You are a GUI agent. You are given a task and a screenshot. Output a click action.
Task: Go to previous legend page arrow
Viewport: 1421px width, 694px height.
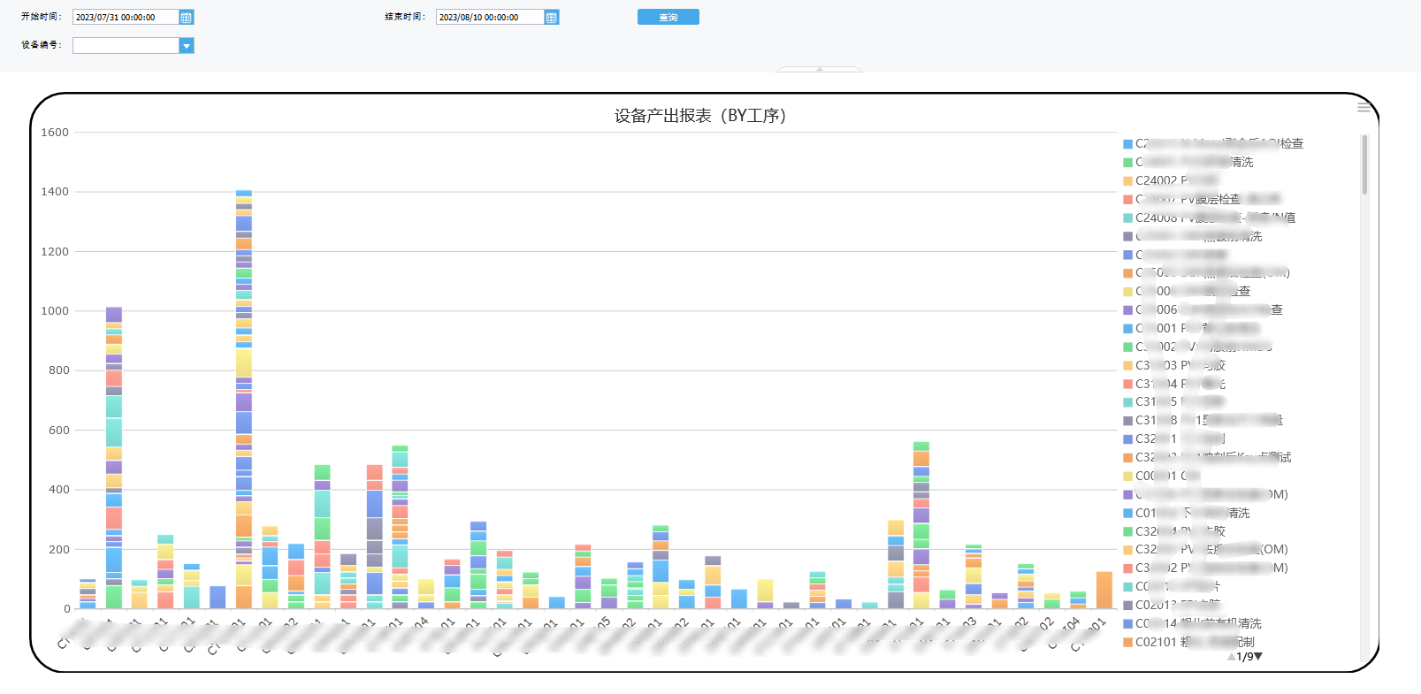tap(1231, 657)
